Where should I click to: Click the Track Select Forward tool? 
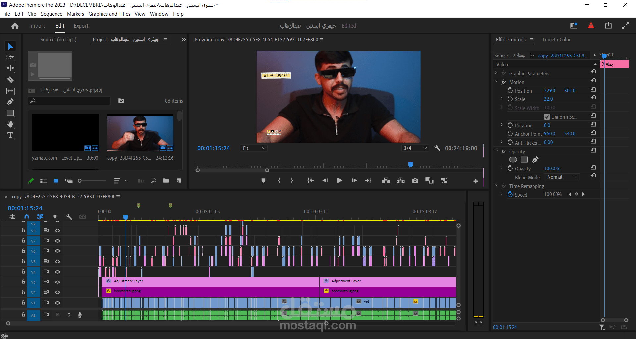(x=10, y=57)
